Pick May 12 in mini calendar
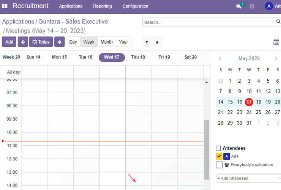Image resolution: width=281 pixels, height=190 pixels. [x=268, y=91]
